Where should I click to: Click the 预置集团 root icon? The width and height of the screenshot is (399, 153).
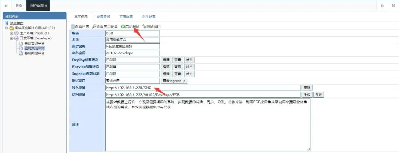point(7,23)
